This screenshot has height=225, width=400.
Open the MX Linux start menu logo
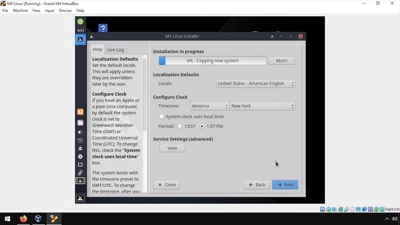pos(80,198)
